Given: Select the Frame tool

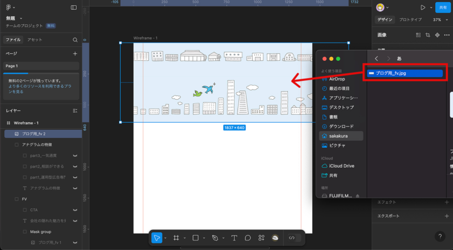Looking at the screenshot, I should click(176, 238).
